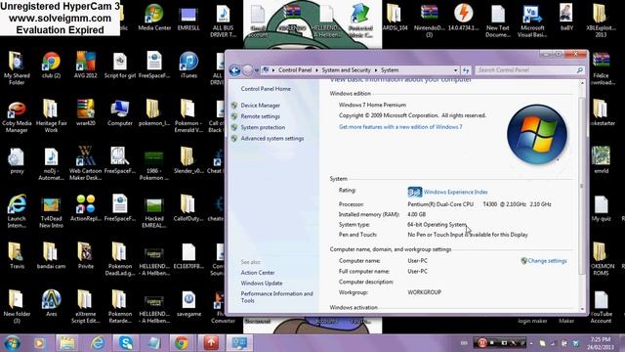Expand address bar history dropdown
Image resolution: width=625 pixels, height=352 pixels.
(456, 70)
